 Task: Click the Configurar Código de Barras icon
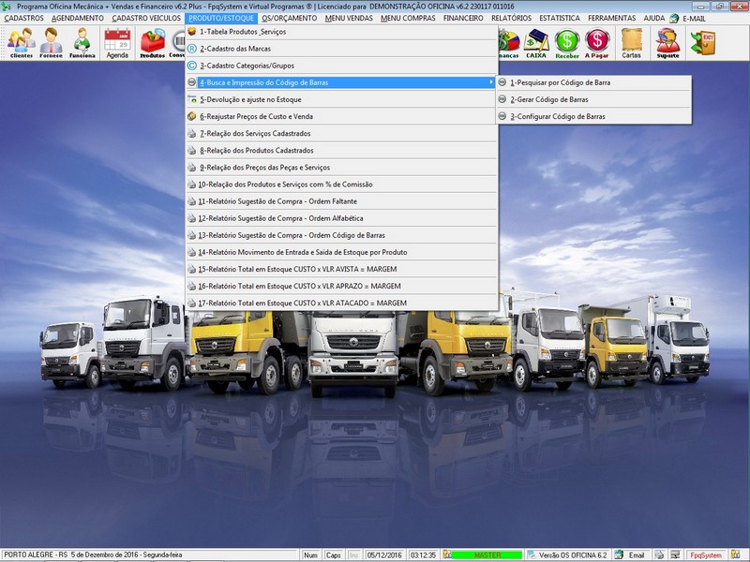pyautogui.click(x=502, y=116)
